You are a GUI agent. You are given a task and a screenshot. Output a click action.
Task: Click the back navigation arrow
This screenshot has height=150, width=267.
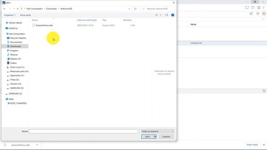[x=5, y=9]
